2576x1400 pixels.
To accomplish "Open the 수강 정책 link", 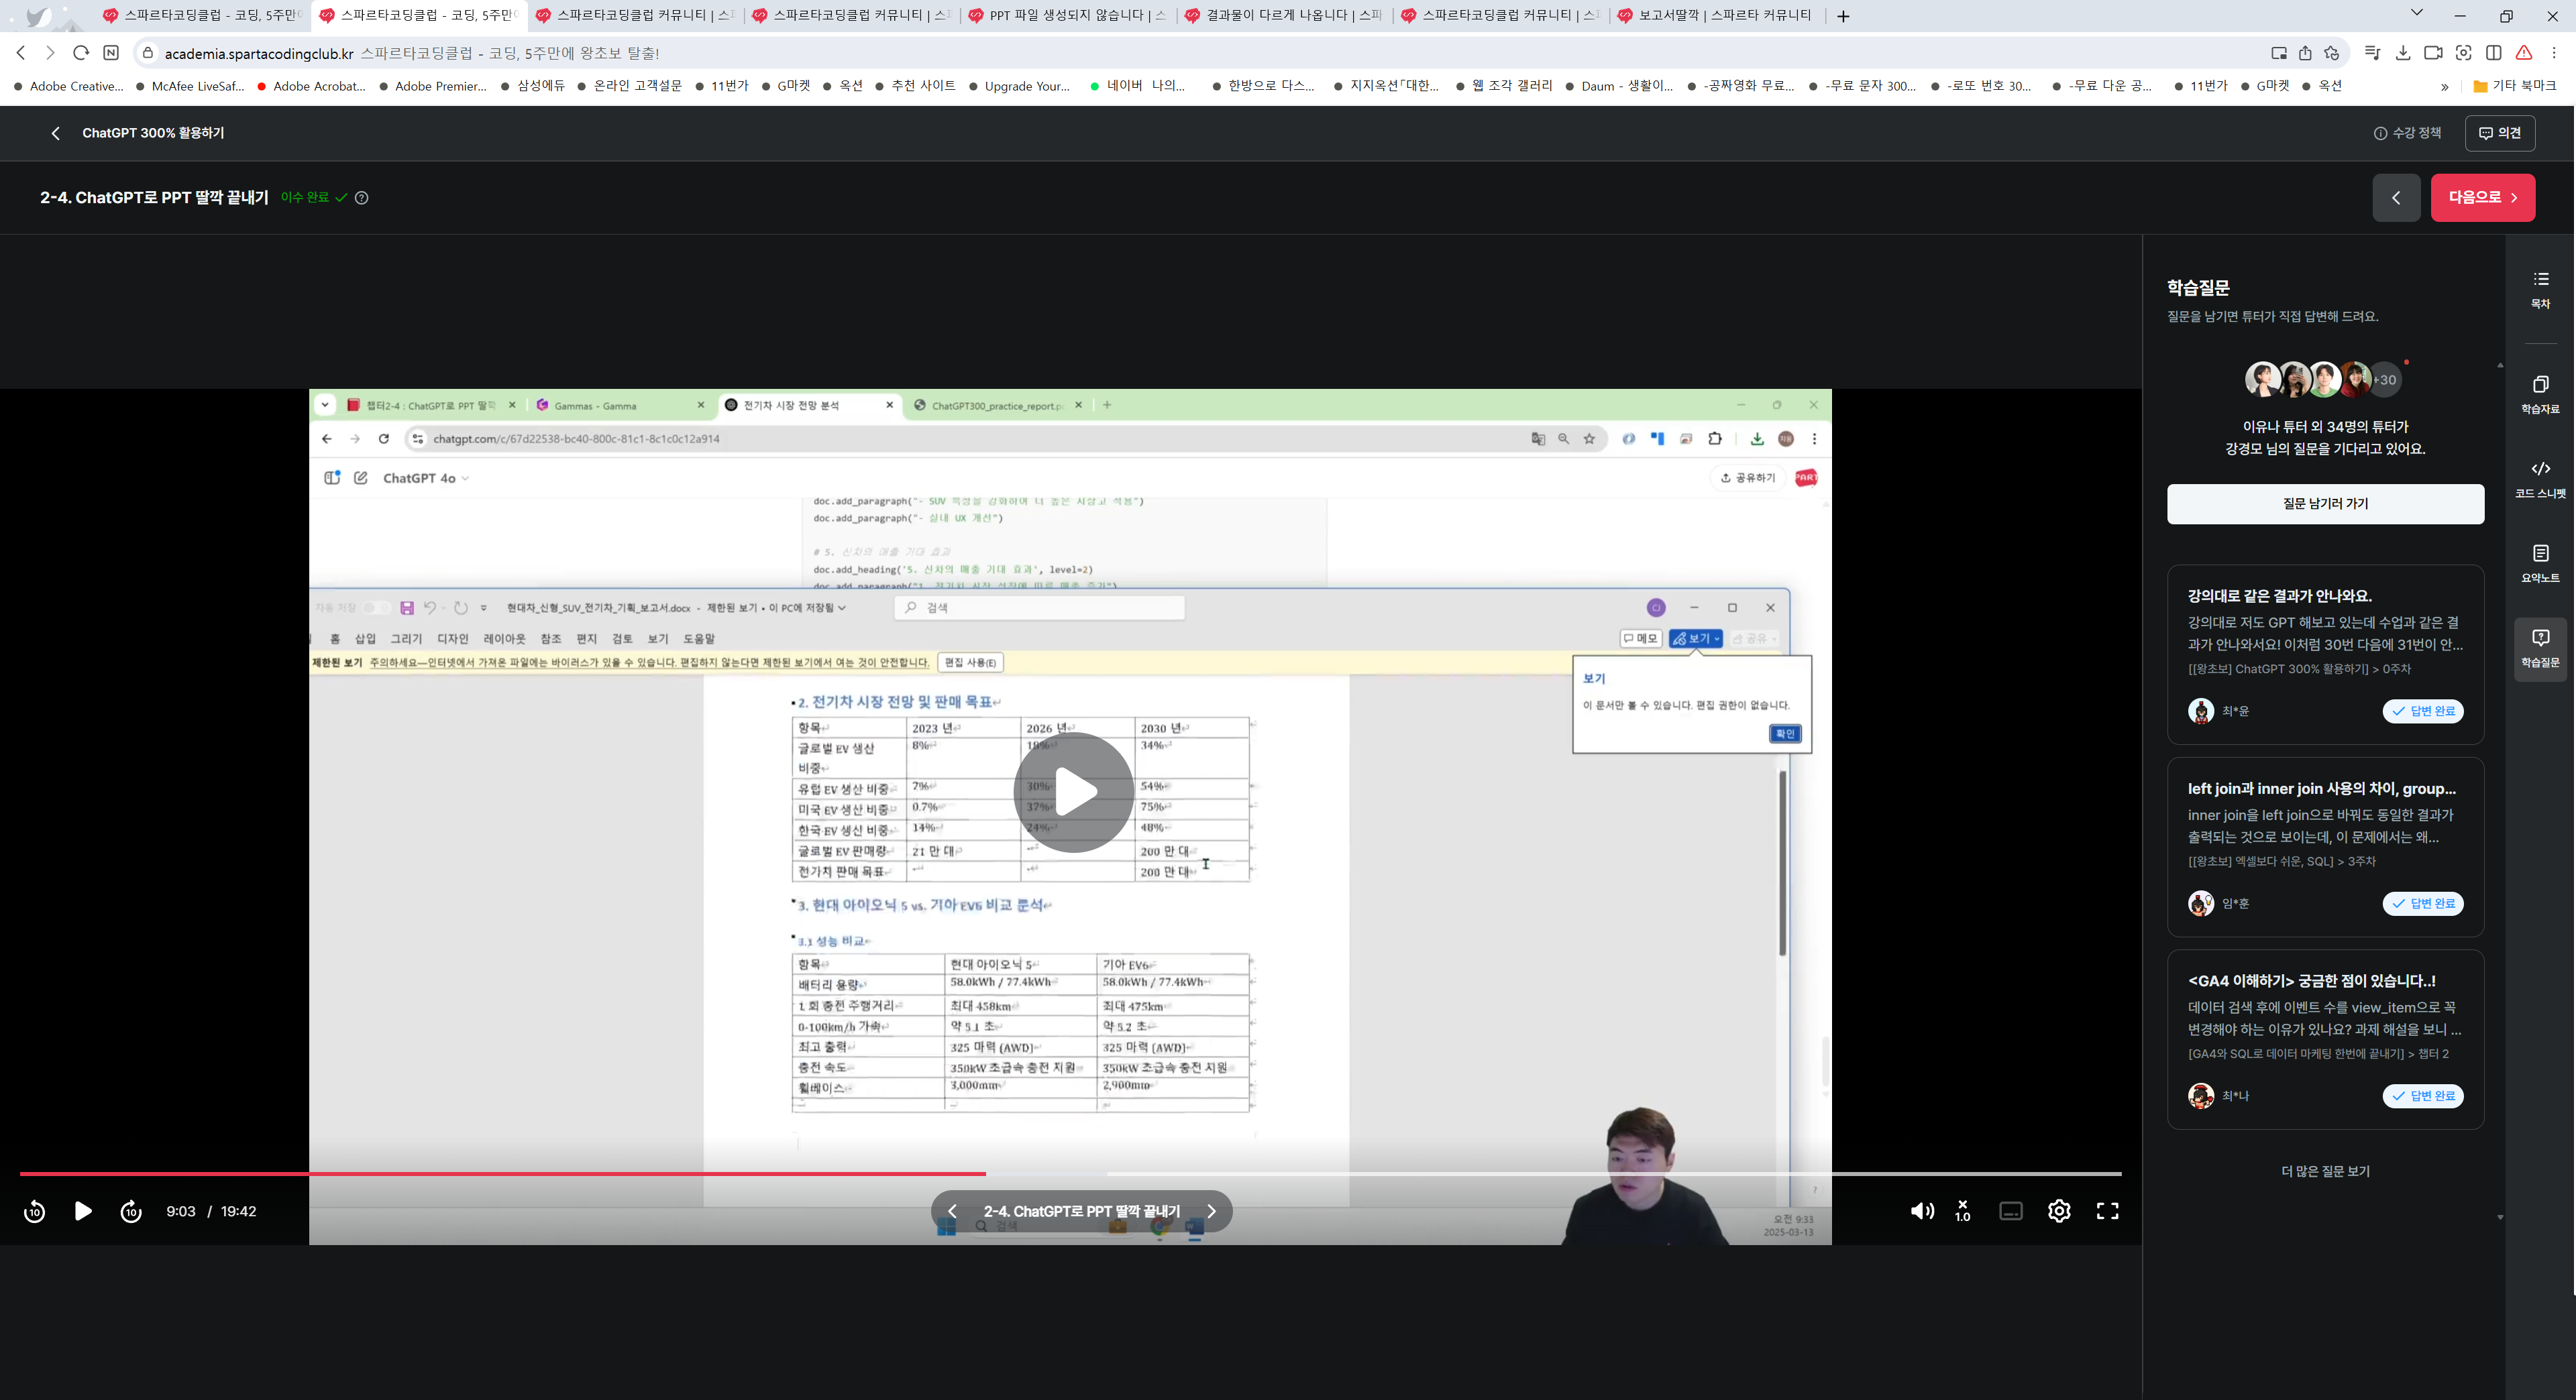I will click(x=2408, y=133).
